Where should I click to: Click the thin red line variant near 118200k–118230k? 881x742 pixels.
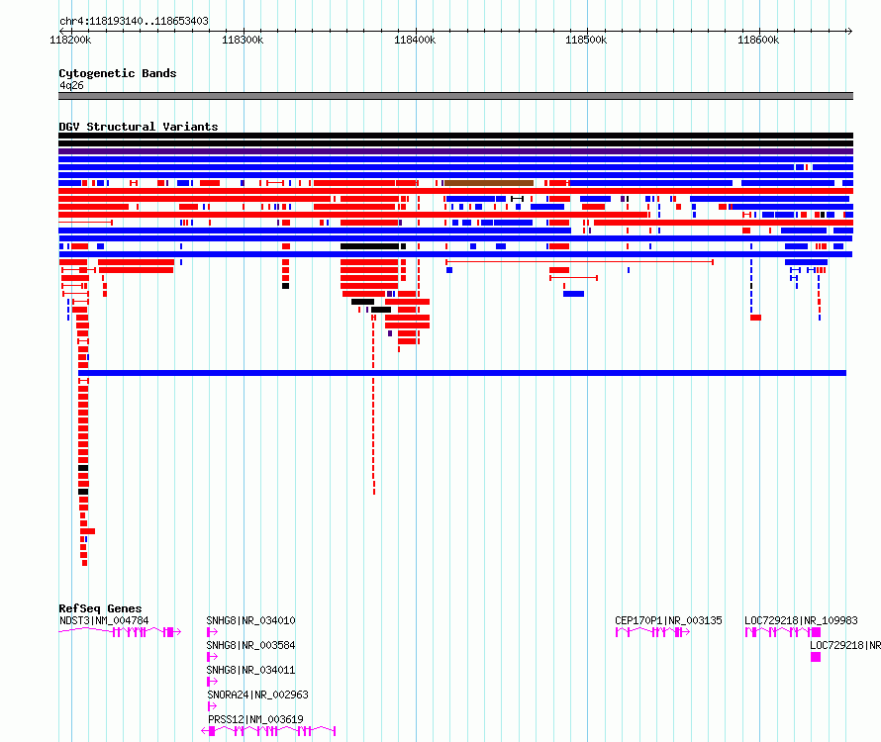[x=86, y=223]
